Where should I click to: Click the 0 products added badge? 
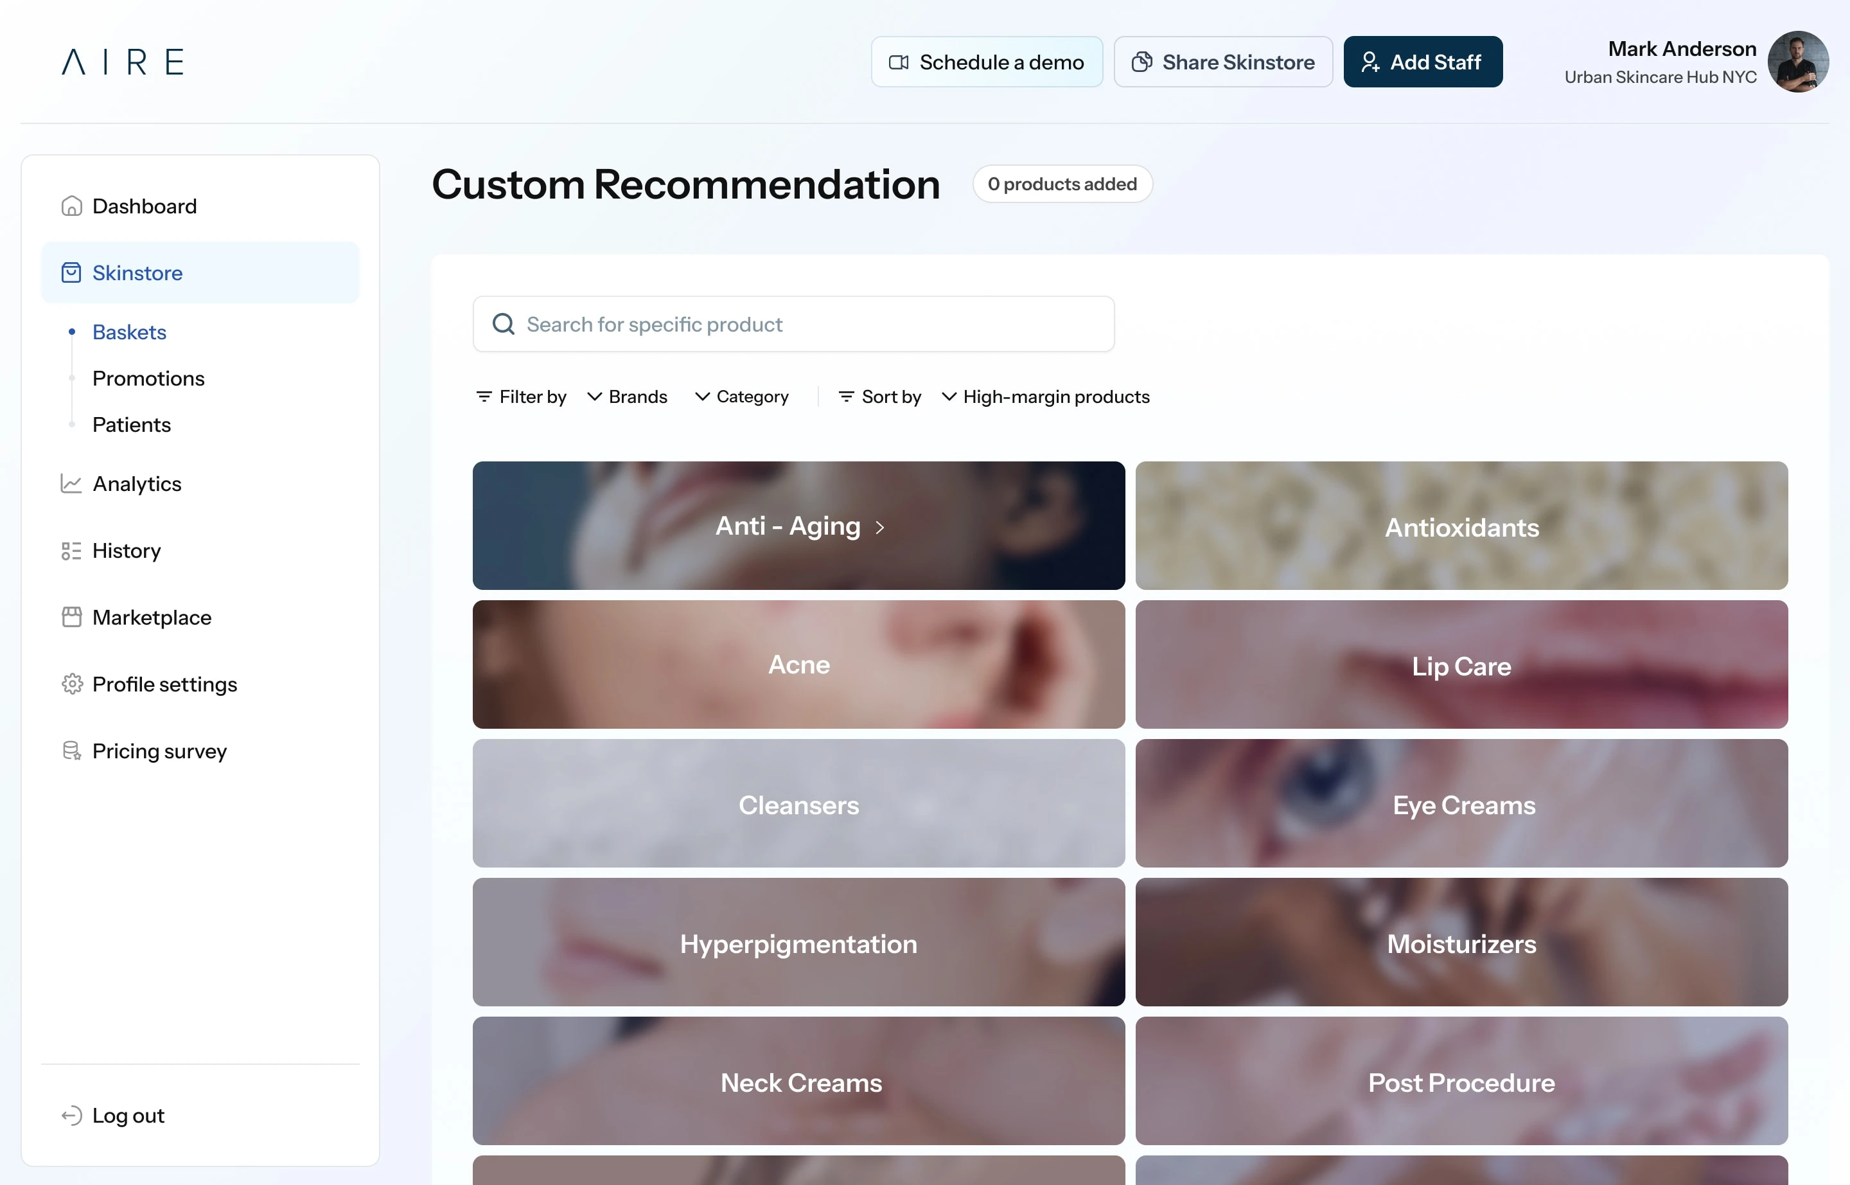pyautogui.click(x=1062, y=184)
